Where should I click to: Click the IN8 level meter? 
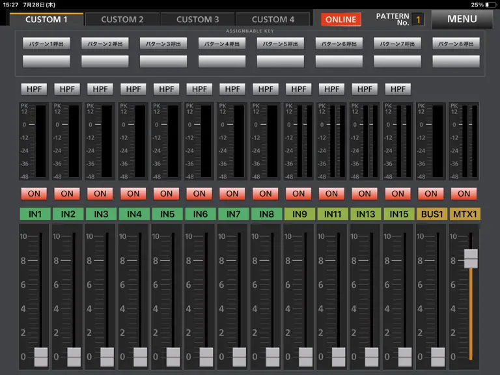[266, 141]
